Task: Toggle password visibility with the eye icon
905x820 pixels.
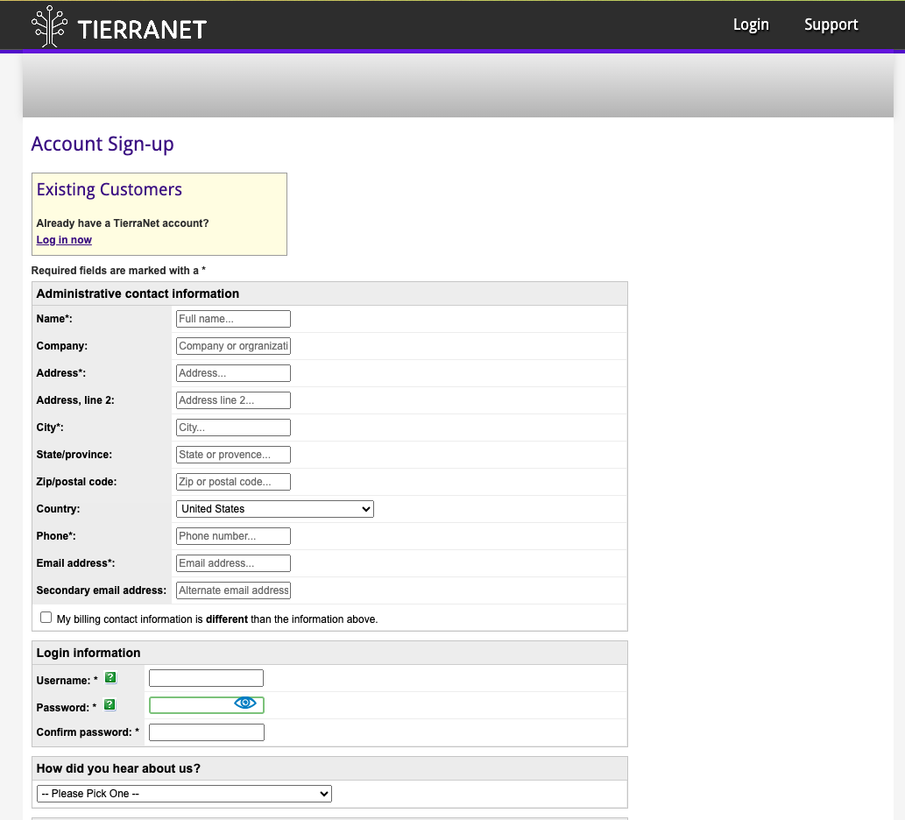Action: tap(245, 703)
